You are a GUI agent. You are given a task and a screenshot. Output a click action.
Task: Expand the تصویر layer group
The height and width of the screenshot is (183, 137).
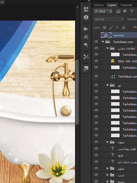coord(107,168)
